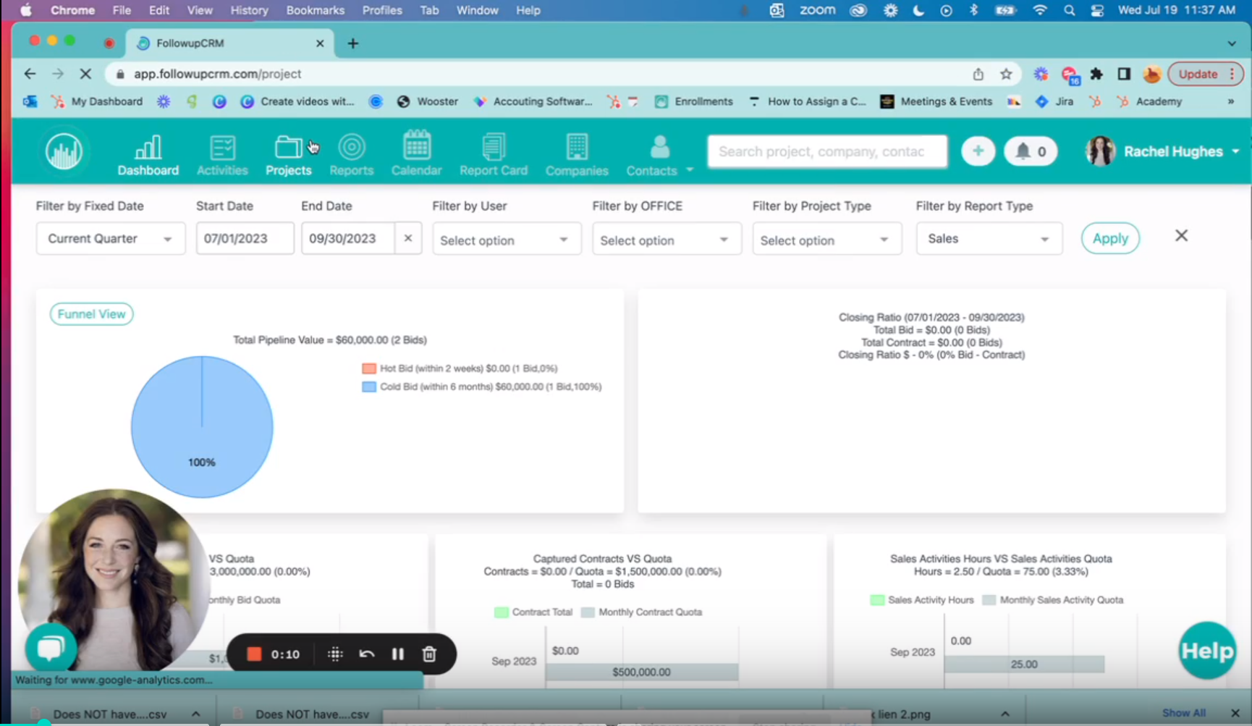Open the Bookmarks menu in the menu bar
The height and width of the screenshot is (726, 1252).
tap(315, 10)
